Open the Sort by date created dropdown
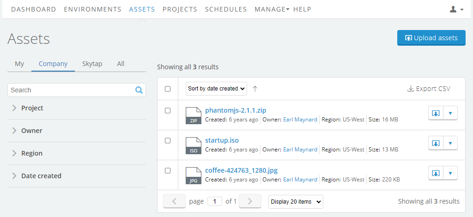The image size is (473, 217). [x=216, y=89]
